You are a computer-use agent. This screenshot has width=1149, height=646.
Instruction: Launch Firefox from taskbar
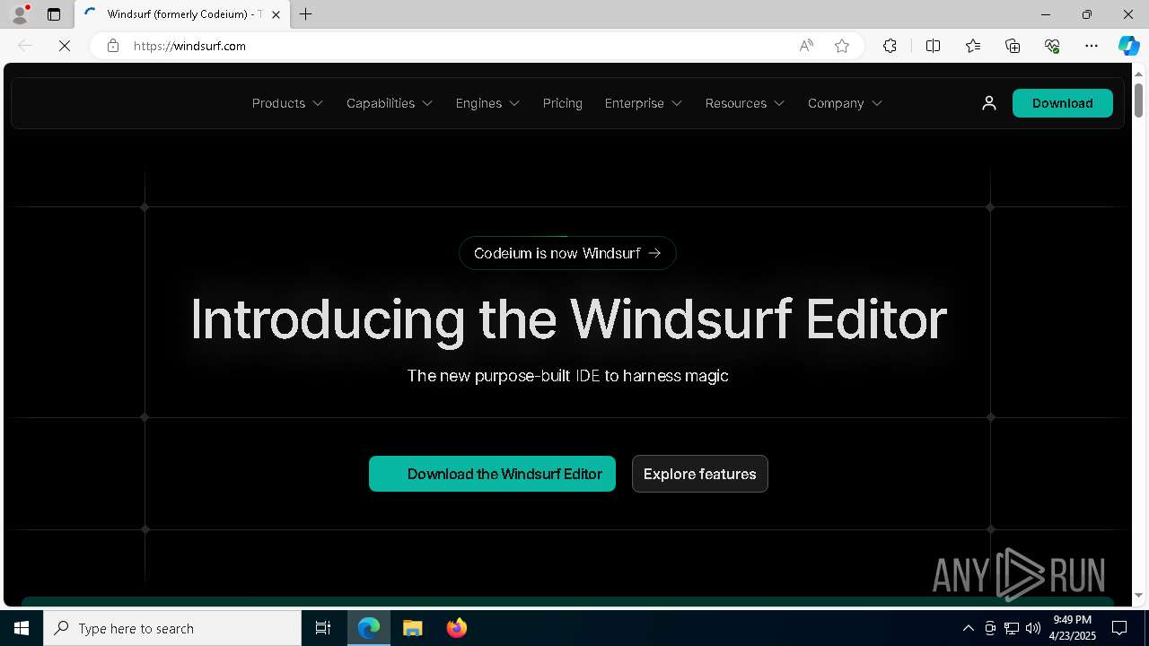457,628
